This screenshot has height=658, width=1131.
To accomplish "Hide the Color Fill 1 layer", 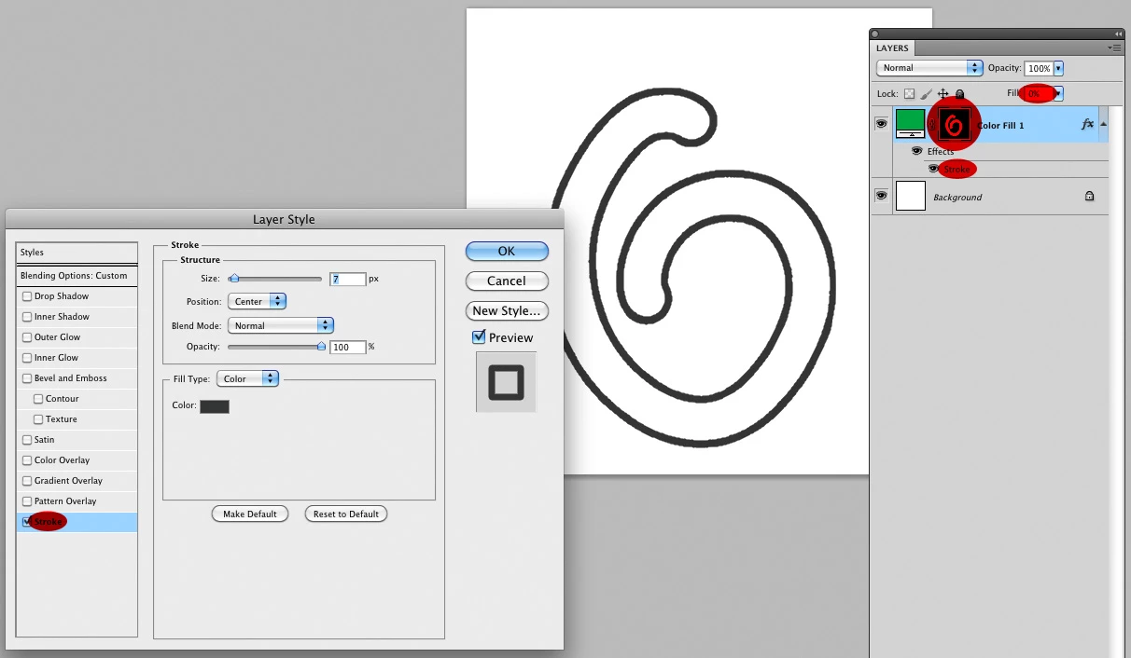I will [881, 124].
